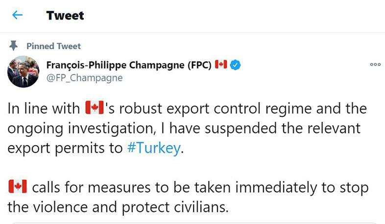Open the #Turkey hashtag link

153,148
